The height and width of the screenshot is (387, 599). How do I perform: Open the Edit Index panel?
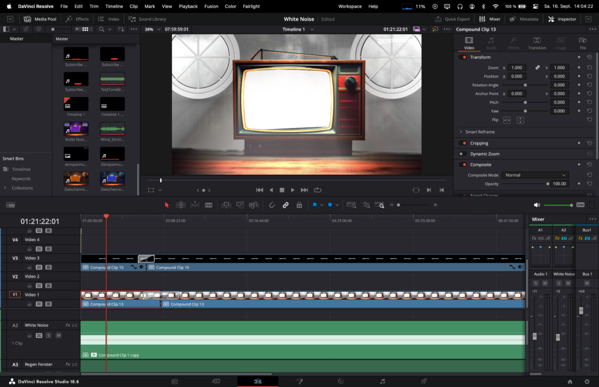[108, 19]
